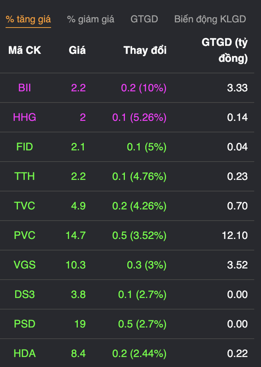This screenshot has height=367, width=261.
Task: Open the DS3 stock ticker
Action: 25,295
